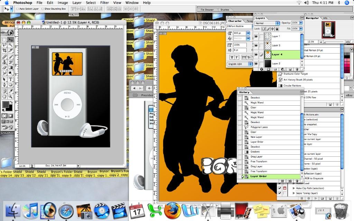Screen dimensions: 354x221
Task: Select the Crop tool
Action: click(4, 50)
